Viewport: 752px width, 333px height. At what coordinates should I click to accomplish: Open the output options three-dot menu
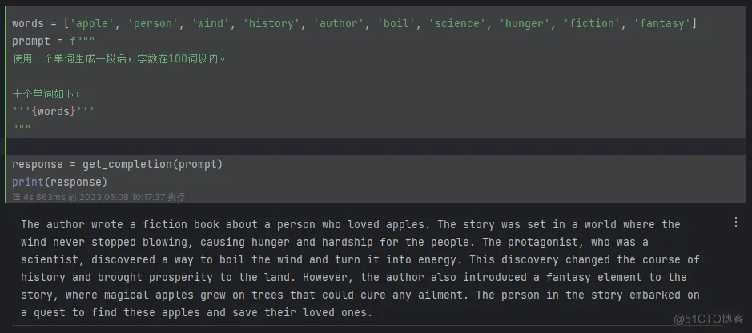[x=737, y=221]
